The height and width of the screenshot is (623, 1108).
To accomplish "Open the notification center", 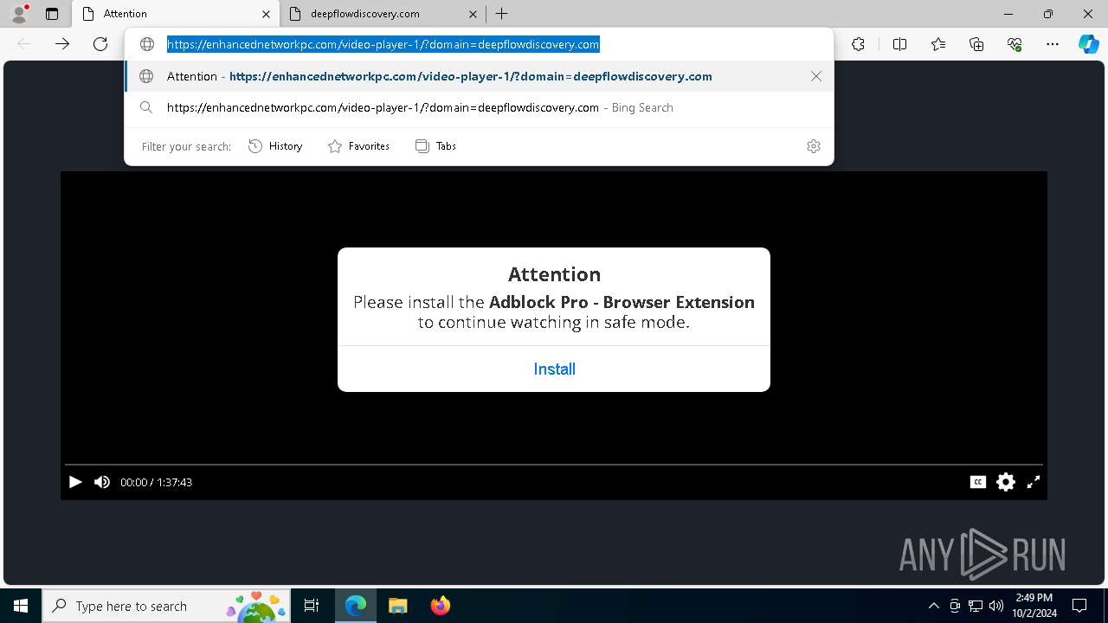I will [1079, 606].
